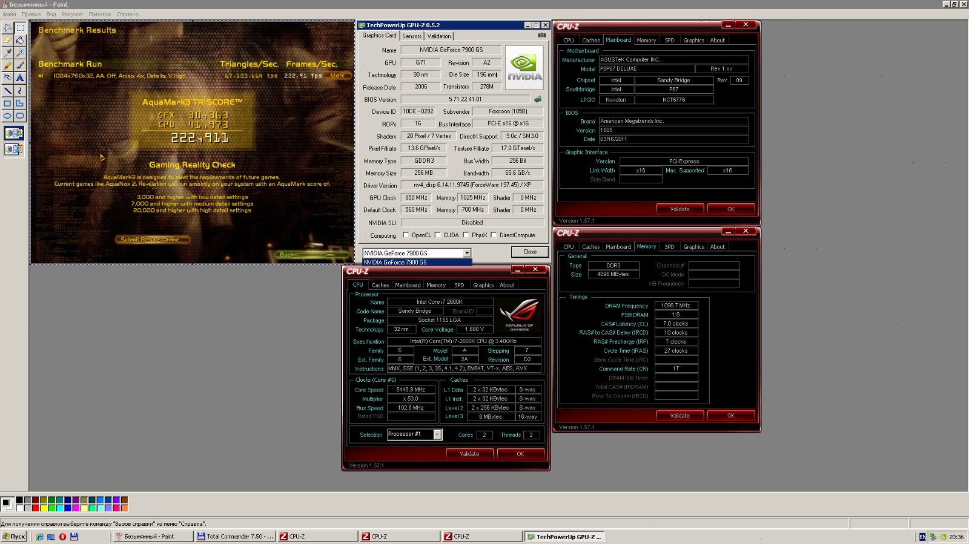Select the rectangular Select tool in Paint

tap(20, 28)
